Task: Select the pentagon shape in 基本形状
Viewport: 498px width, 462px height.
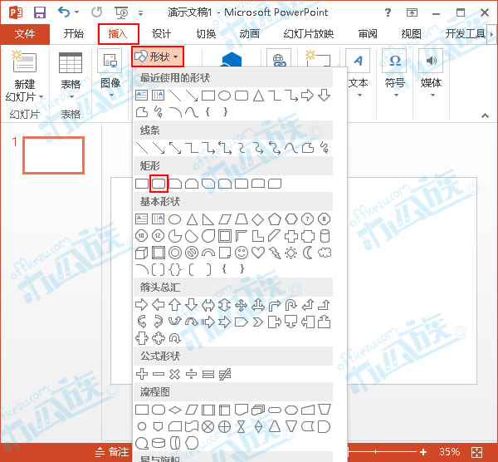Action: tap(275, 219)
